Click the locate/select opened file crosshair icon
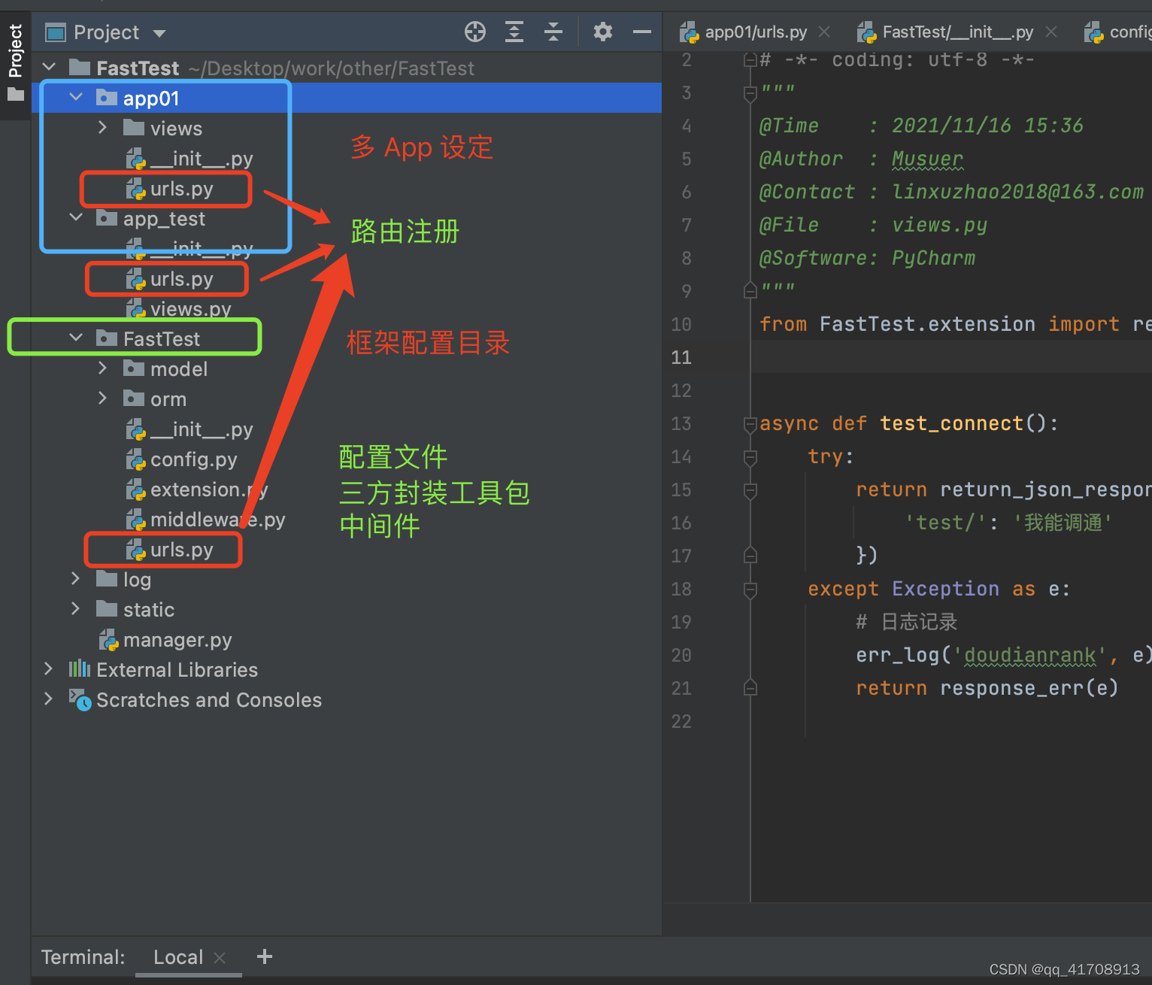This screenshot has height=985, width=1152. 475,32
